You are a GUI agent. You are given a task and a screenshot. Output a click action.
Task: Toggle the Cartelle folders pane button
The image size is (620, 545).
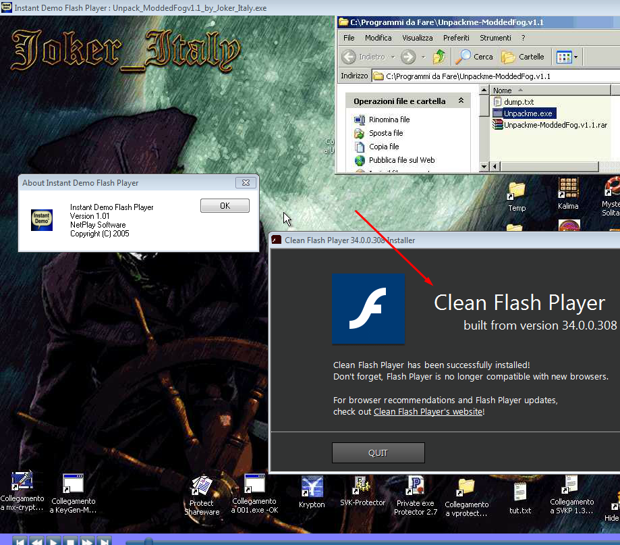click(522, 57)
